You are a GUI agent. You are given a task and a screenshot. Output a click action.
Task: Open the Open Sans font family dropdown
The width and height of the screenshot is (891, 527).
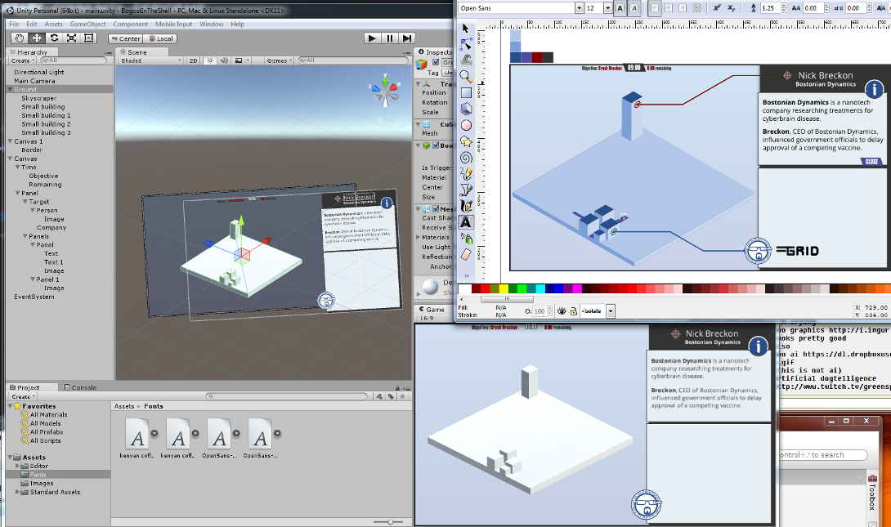coord(579,8)
